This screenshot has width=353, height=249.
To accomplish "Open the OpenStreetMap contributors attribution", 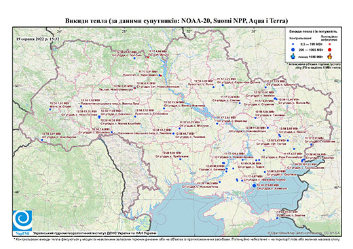I will coord(304,233).
